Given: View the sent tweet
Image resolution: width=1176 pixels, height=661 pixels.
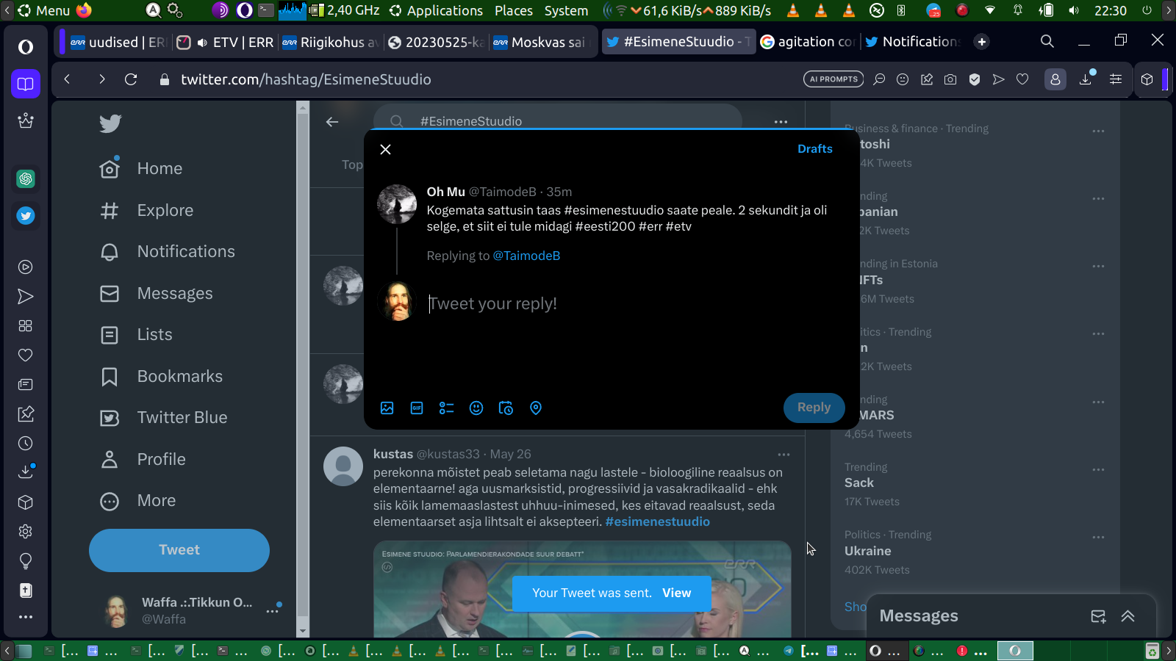Looking at the screenshot, I should pyautogui.click(x=676, y=593).
